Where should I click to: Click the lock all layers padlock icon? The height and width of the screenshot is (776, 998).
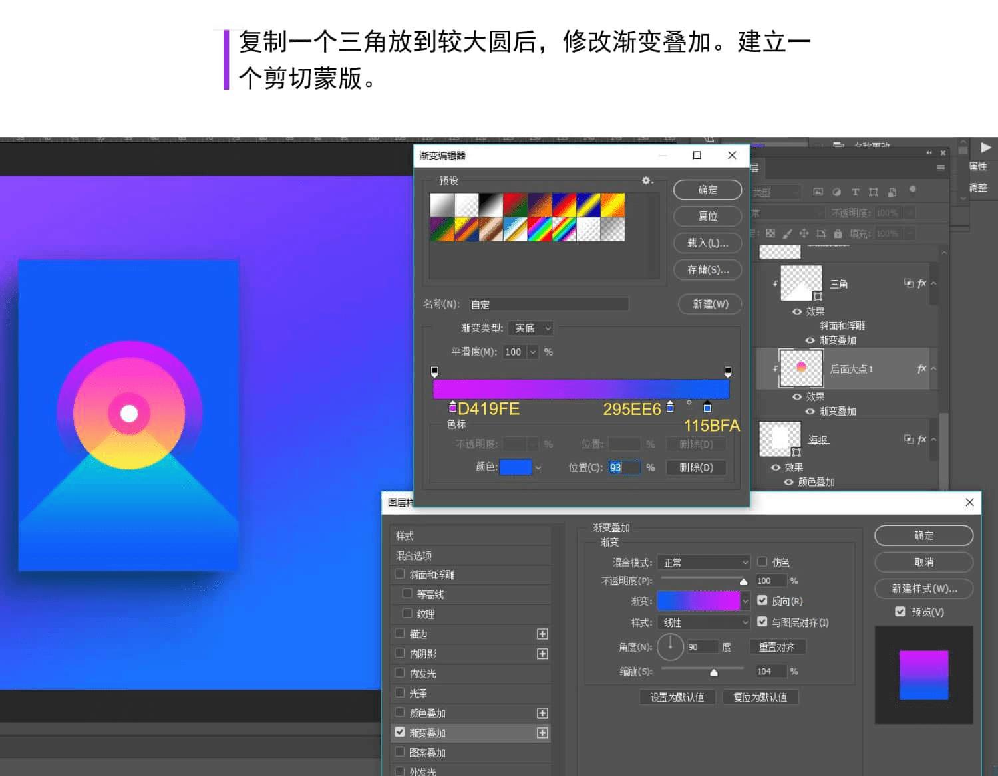click(x=838, y=233)
